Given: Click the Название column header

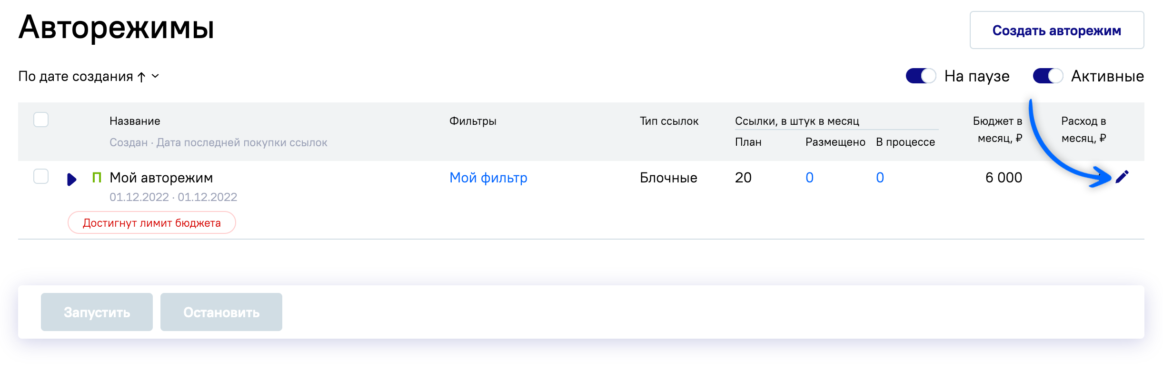Looking at the screenshot, I should pyautogui.click(x=135, y=121).
